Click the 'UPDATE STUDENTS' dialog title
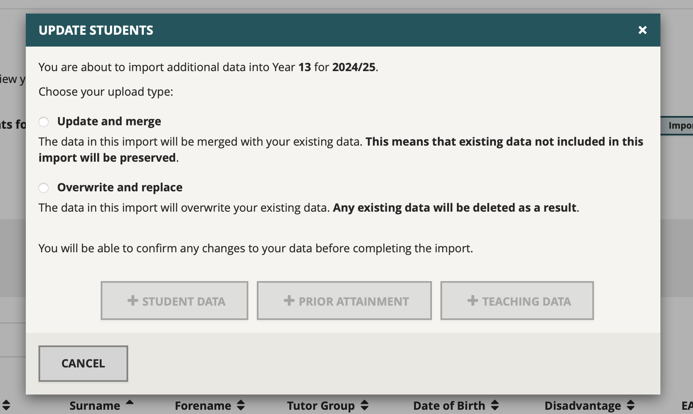Image resolution: width=693 pixels, height=414 pixels. click(x=96, y=30)
